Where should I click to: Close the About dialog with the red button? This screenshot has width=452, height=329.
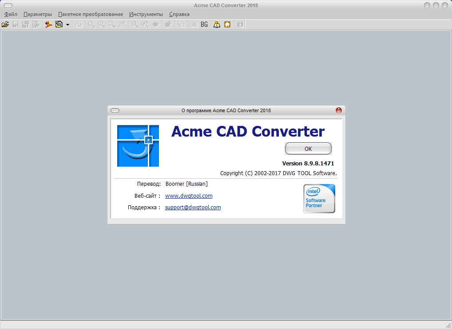point(339,110)
